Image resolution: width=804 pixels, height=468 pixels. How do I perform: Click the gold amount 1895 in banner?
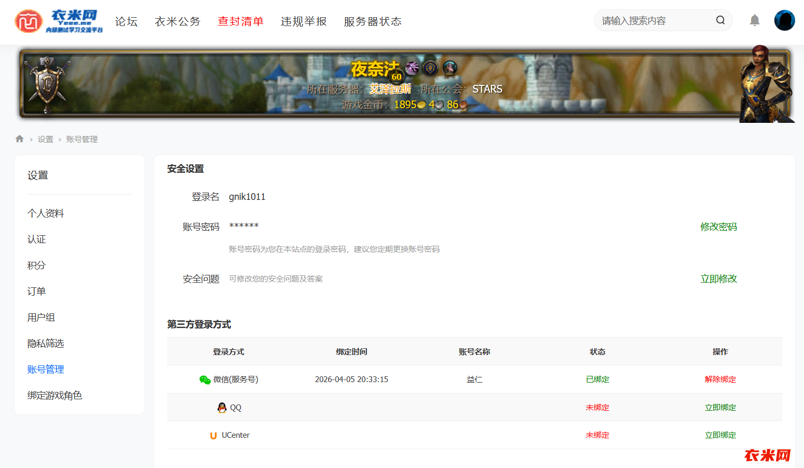click(x=405, y=105)
